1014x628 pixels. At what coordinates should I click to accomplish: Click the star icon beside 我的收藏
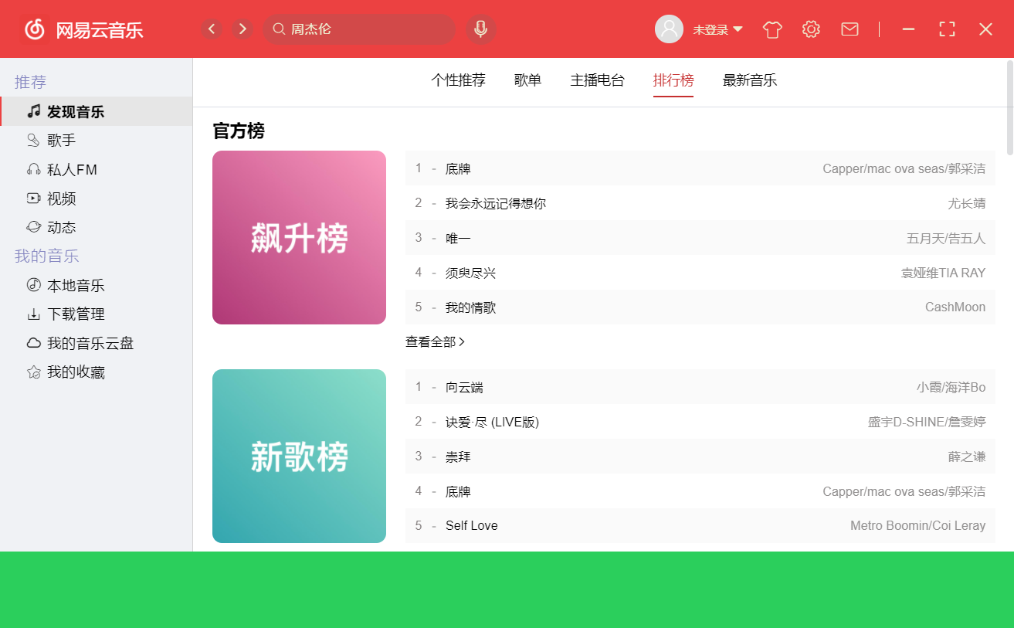[33, 372]
